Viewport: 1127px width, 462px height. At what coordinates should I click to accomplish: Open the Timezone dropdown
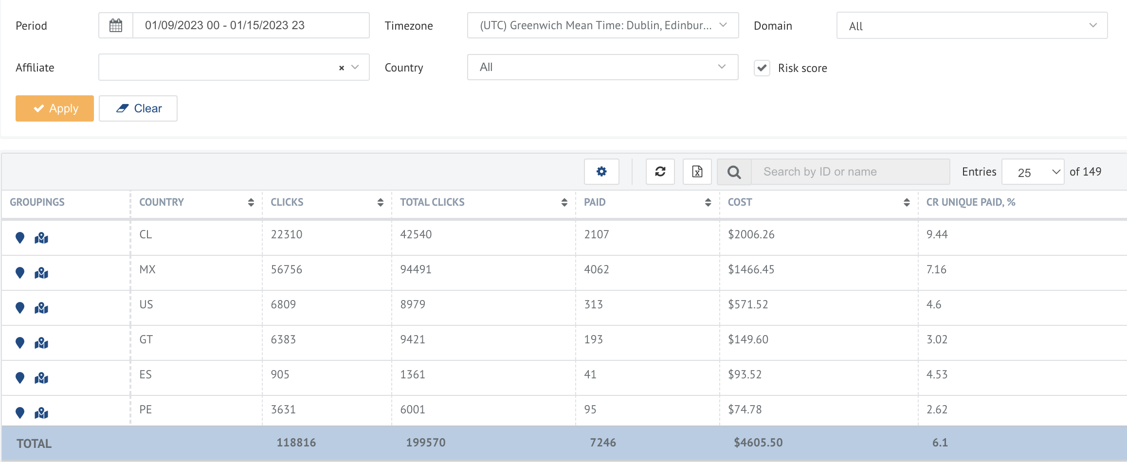pos(603,25)
